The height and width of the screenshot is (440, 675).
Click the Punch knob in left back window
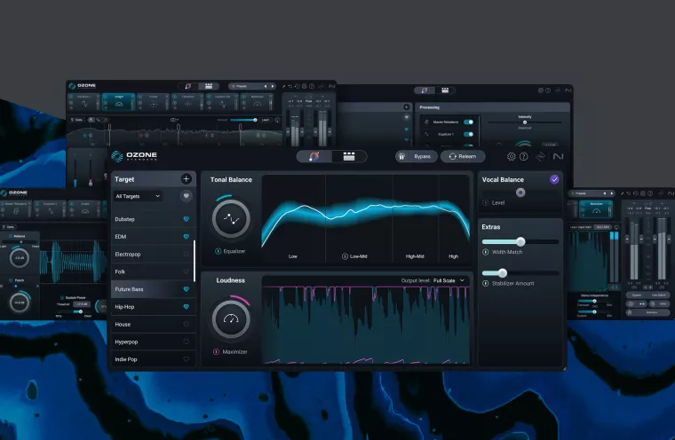20,302
